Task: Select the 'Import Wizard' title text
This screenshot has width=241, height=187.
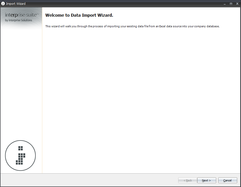Action: tap(15, 4)
